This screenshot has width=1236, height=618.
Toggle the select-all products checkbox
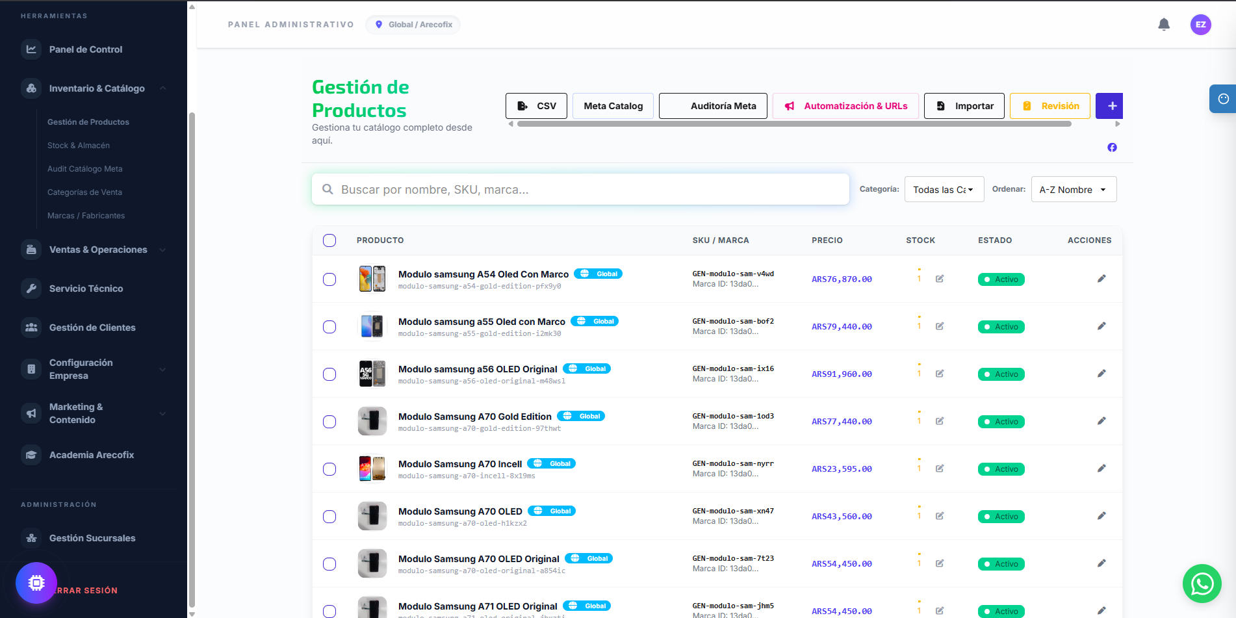tap(329, 240)
